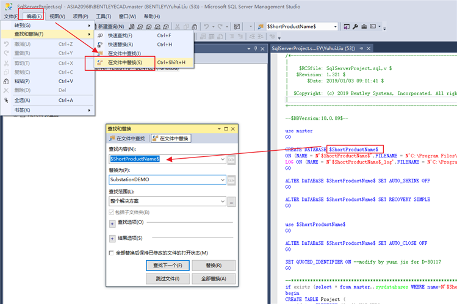Open the 查找范围 dropdown list

[x=222, y=201]
